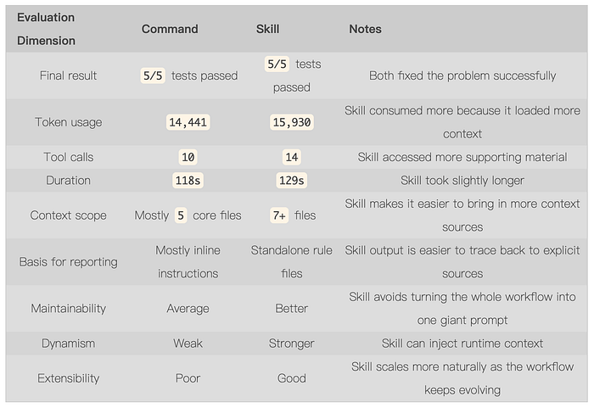Image resolution: width=594 pixels, height=408 pixels.
Task: Click the Extensibility row label
Action: click(x=68, y=378)
